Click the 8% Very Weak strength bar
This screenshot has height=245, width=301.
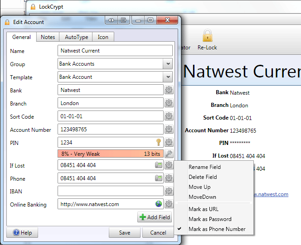tap(111, 154)
